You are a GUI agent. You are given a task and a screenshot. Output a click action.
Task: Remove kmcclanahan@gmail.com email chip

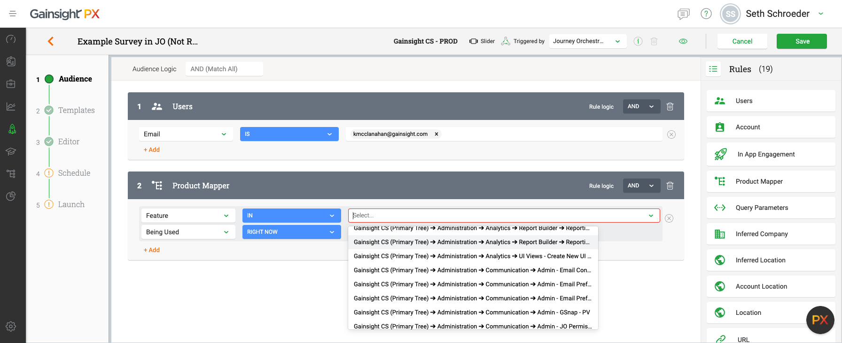(437, 134)
